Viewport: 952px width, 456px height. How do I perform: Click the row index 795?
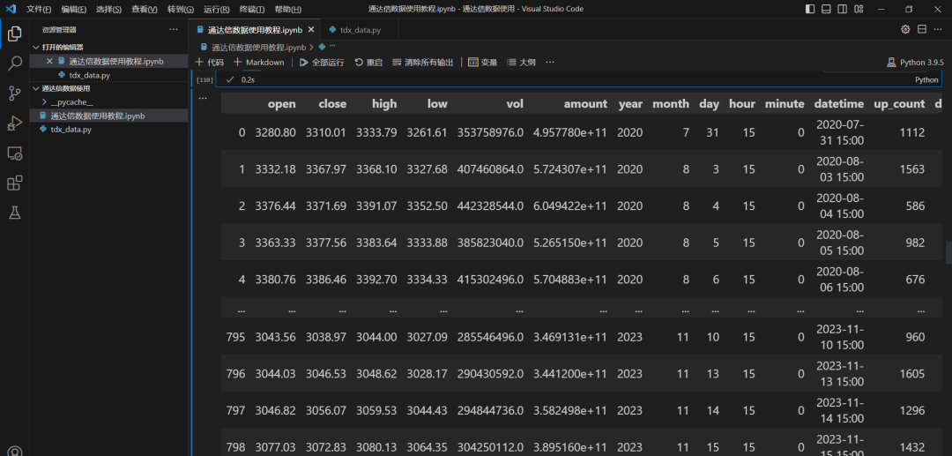point(235,337)
